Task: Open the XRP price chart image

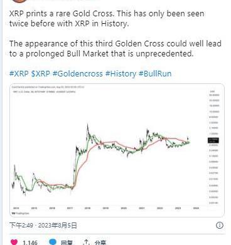Action: 117,150
